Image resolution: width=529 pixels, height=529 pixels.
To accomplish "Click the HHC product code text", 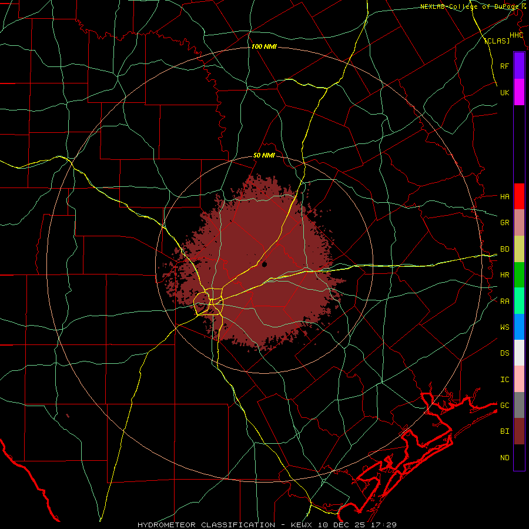I will click(516, 35).
